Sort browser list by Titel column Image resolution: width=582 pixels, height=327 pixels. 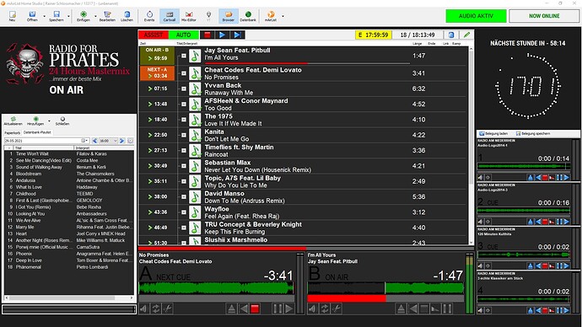44,148
